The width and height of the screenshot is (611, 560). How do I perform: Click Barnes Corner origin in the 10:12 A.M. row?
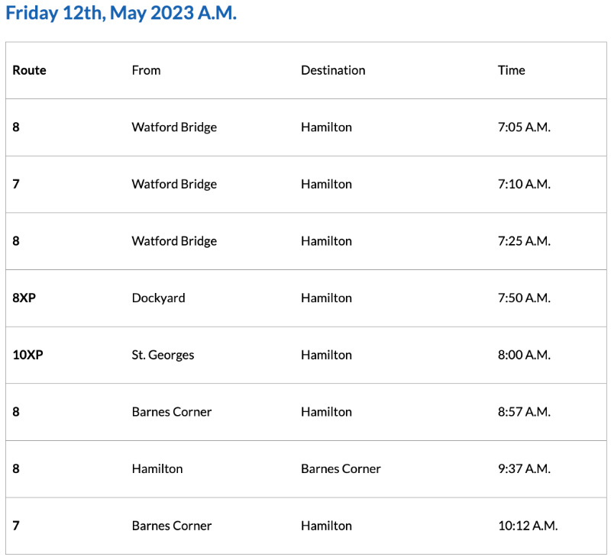(x=171, y=526)
